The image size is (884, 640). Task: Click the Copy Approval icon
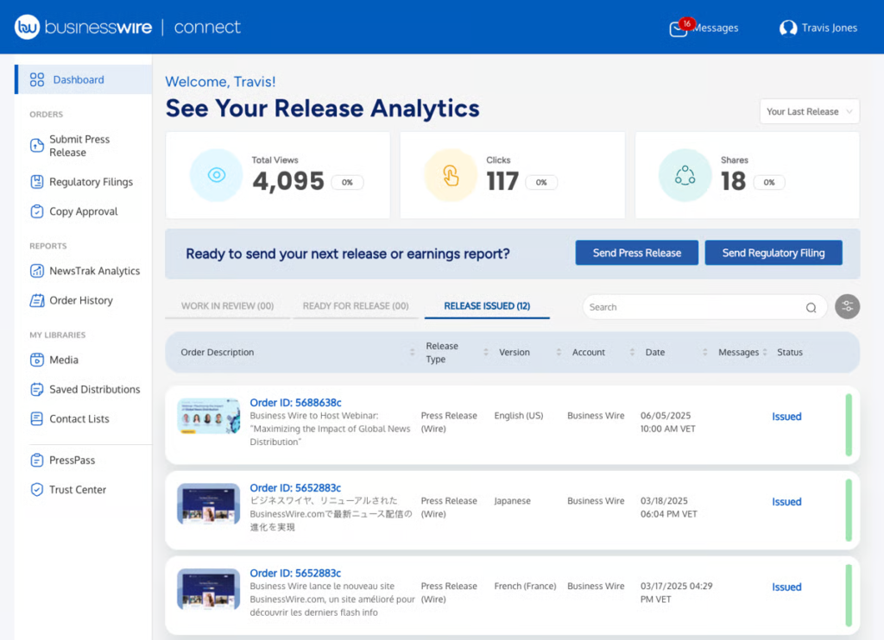pos(36,211)
